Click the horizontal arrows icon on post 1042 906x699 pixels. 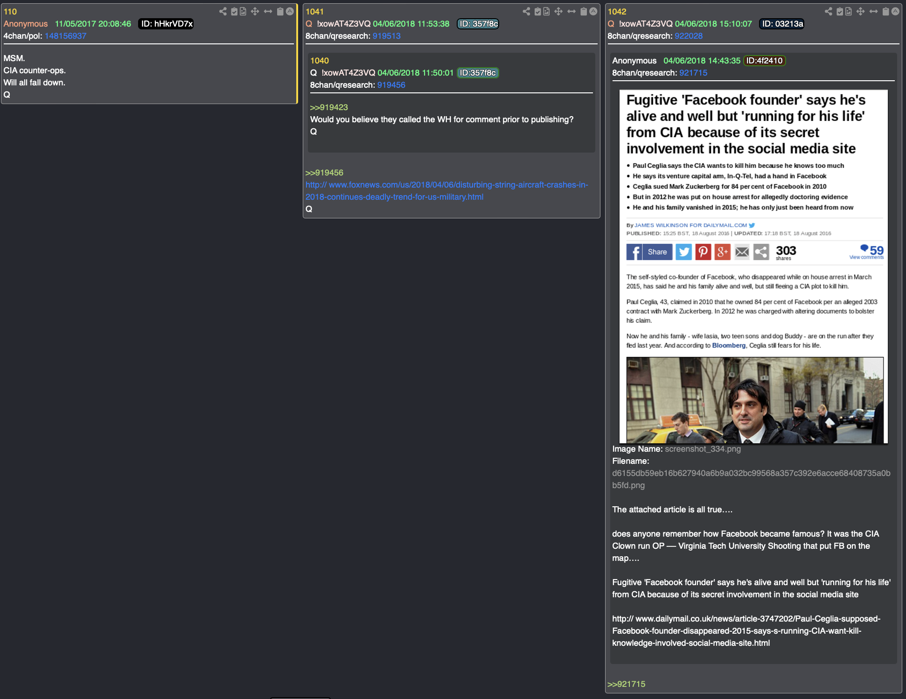(873, 11)
